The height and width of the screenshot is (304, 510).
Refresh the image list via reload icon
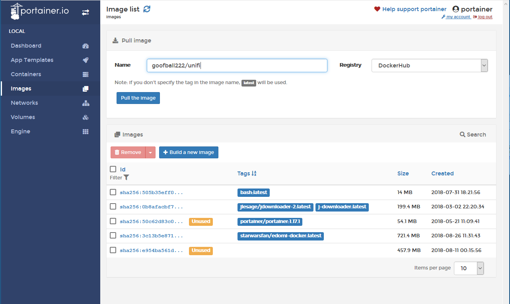pos(147,9)
